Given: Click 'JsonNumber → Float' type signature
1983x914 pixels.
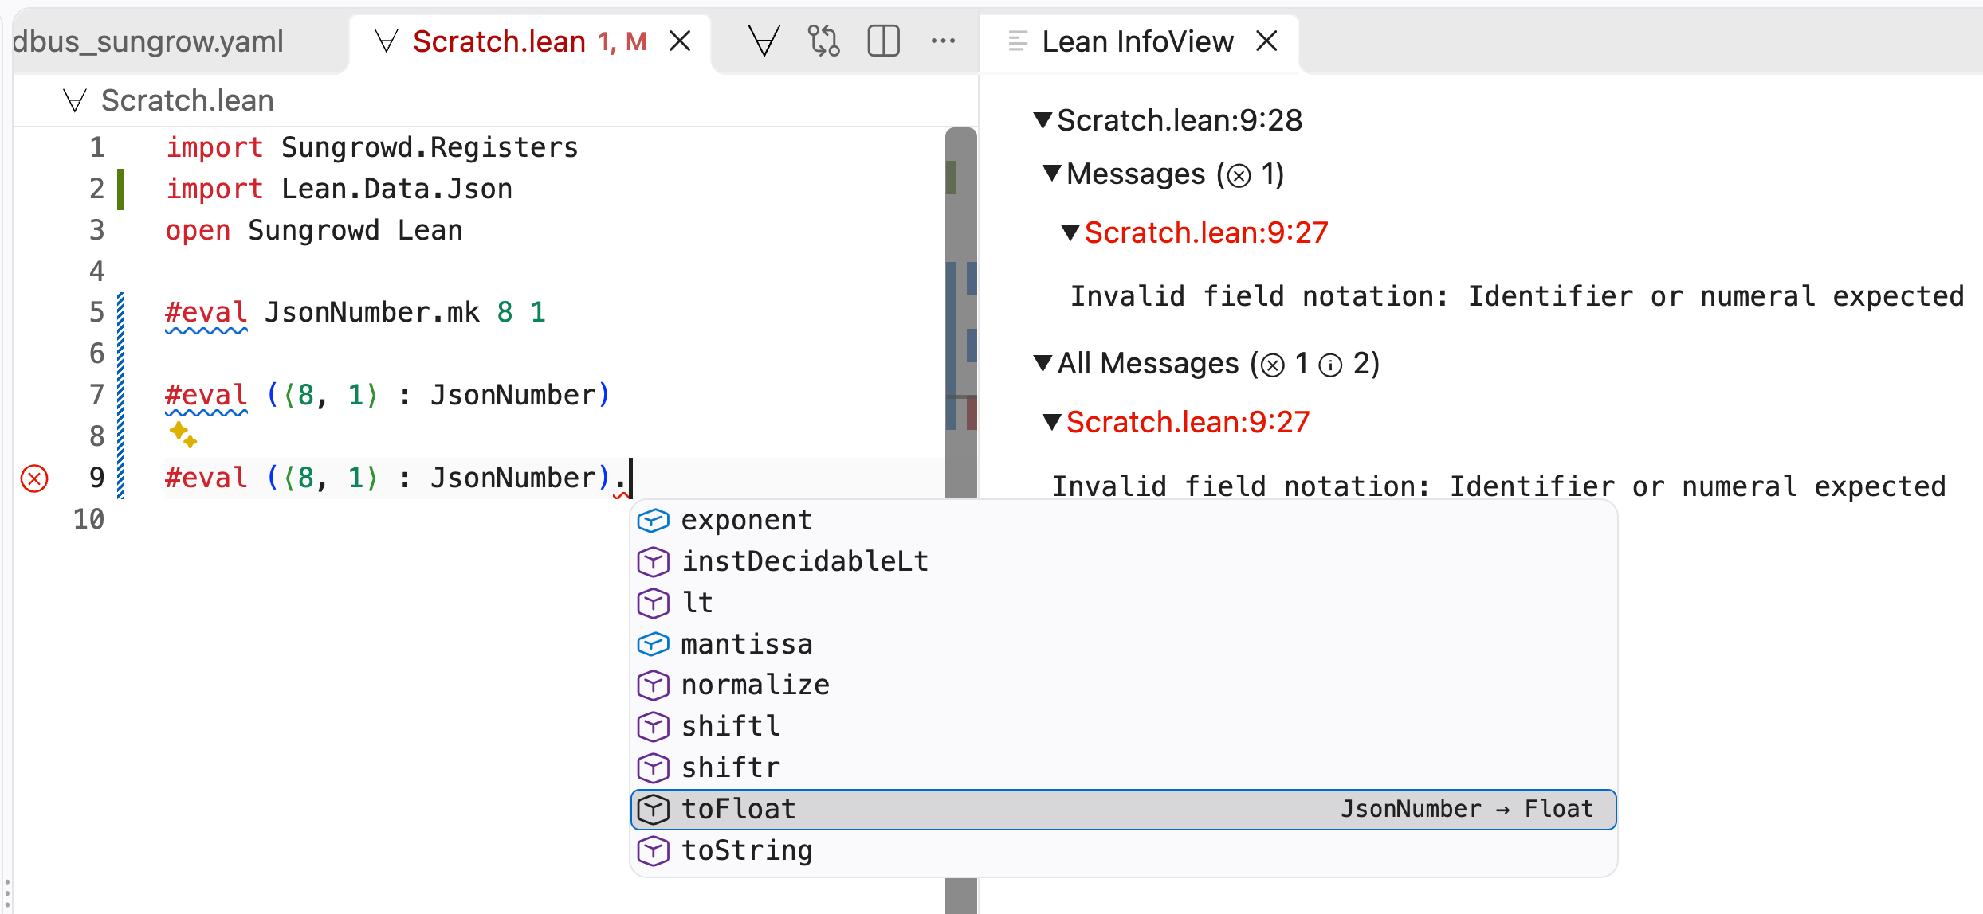Looking at the screenshot, I should (x=1467, y=809).
